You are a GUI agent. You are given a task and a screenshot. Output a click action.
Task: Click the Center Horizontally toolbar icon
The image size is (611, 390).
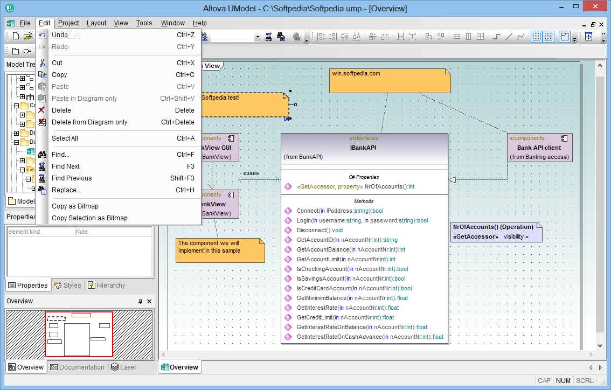tap(373, 37)
